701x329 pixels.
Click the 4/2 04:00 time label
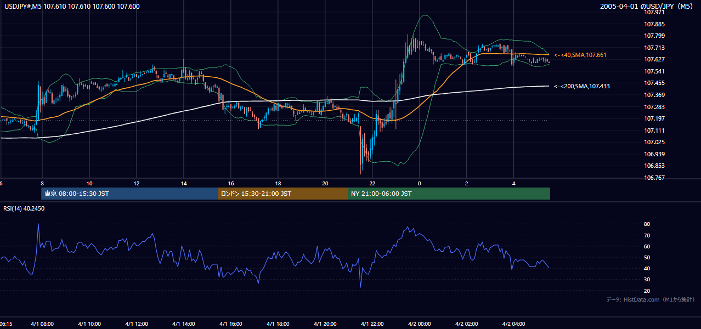[x=514, y=324]
